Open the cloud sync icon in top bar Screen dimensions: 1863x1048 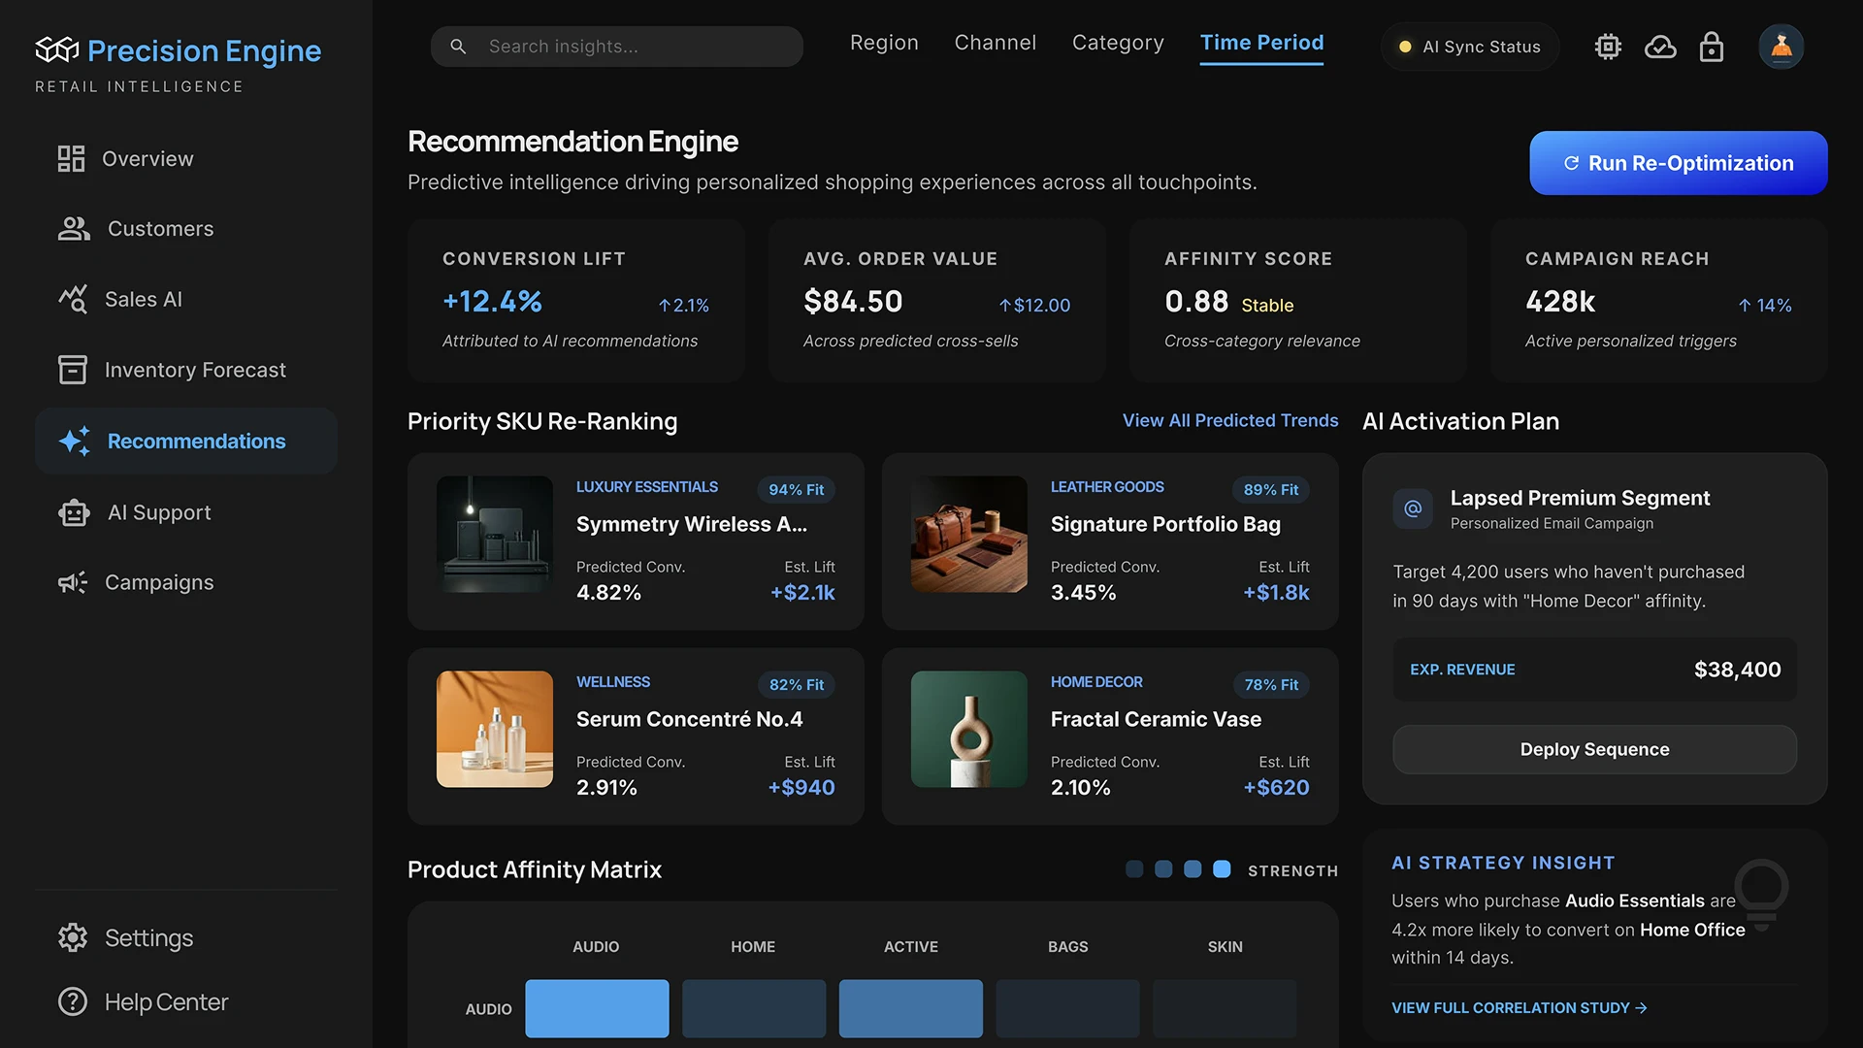point(1660,46)
